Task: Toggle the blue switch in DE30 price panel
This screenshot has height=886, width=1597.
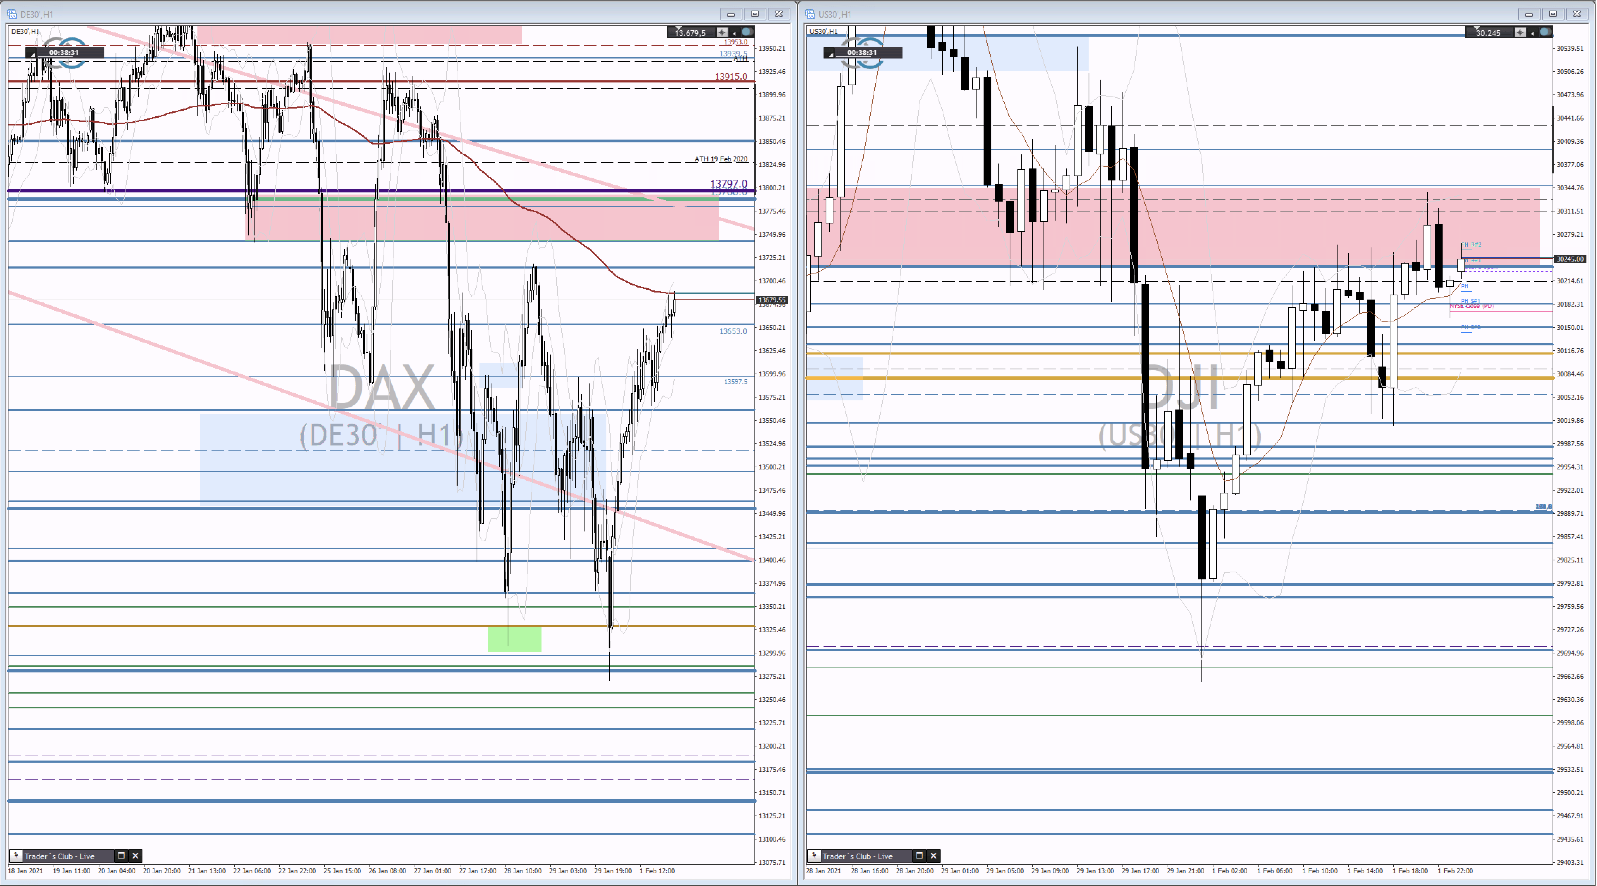Action: [747, 32]
